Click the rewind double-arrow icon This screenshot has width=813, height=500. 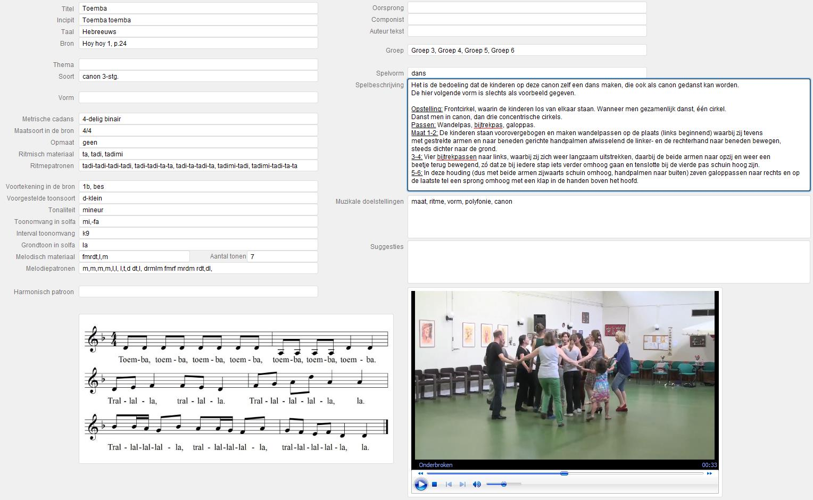coord(420,473)
